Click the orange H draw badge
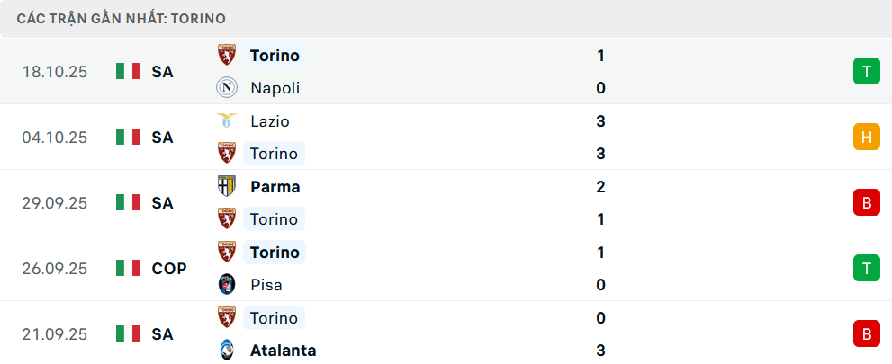Screen dimensions: 892x364 point(866,138)
